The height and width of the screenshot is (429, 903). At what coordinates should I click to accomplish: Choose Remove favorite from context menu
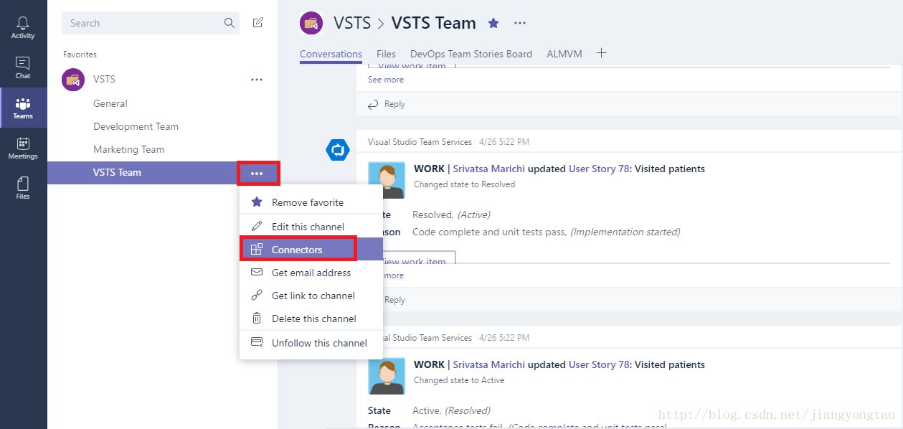pyautogui.click(x=311, y=202)
